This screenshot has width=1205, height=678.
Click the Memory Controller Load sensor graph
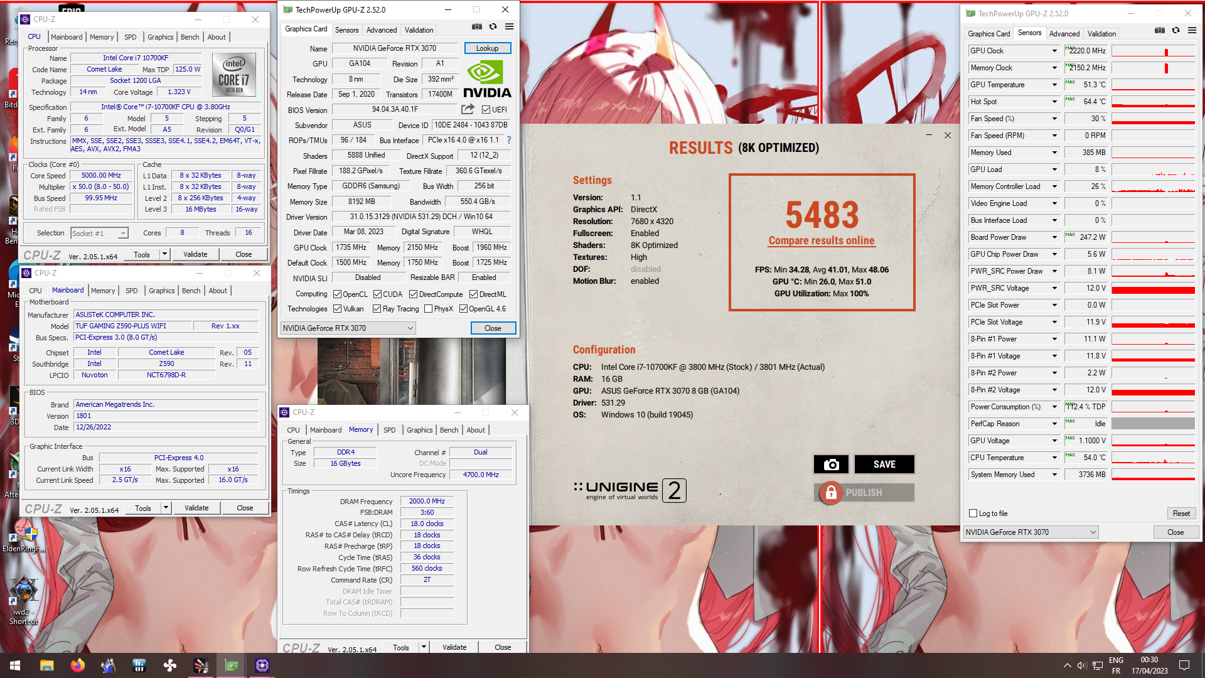tap(1153, 186)
